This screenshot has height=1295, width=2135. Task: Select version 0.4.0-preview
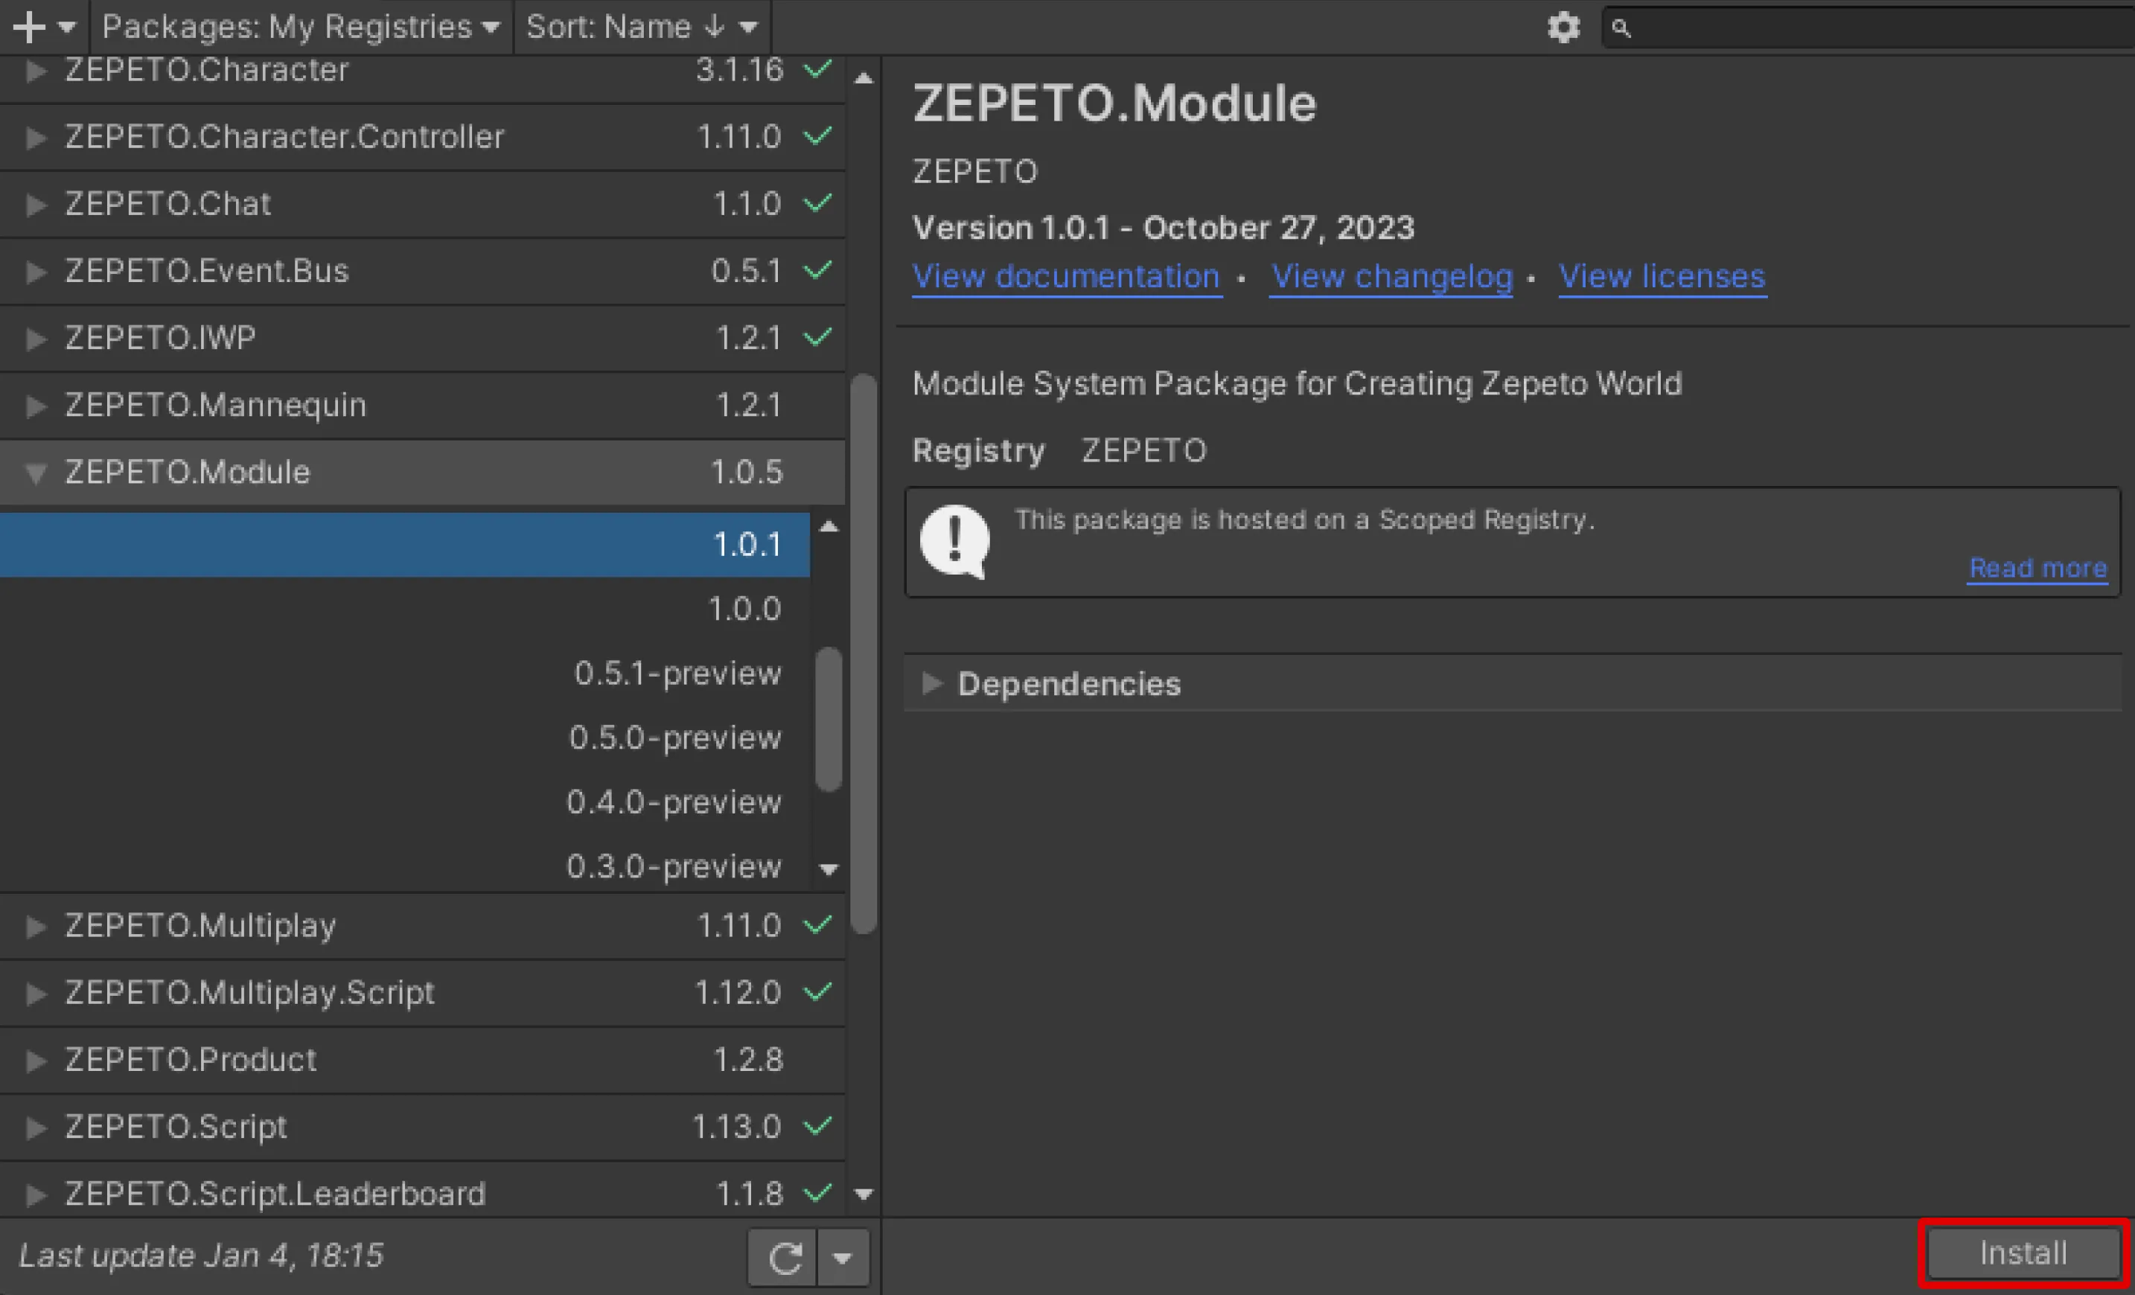click(405, 802)
